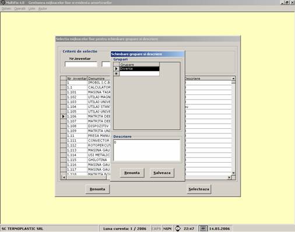
Task: Click the UTILAJ MAGN cell
Action: [99, 97]
